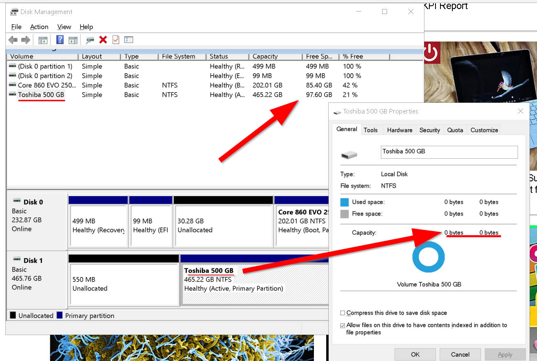The height and width of the screenshot is (361, 537).
Task: Open the Action menu
Action: [x=39, y=27]
